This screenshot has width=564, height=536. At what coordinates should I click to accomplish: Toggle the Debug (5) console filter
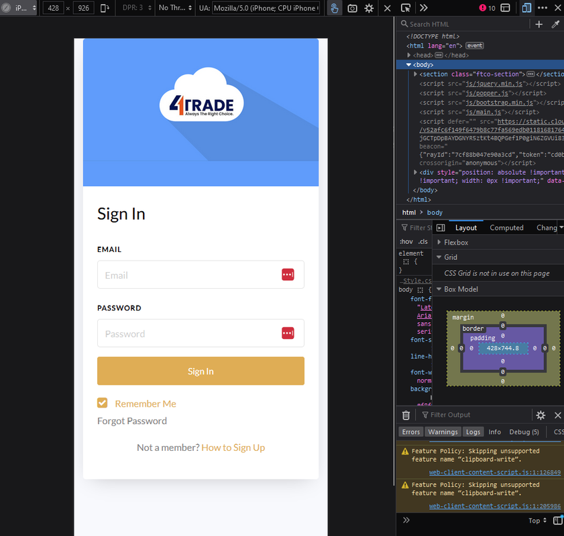click(x=524, y=432)
